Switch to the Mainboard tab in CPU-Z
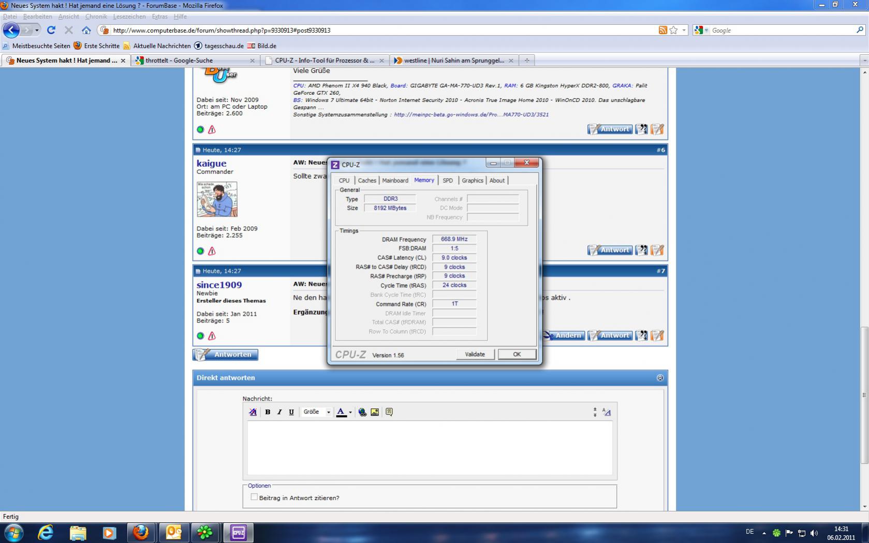Screen dimensions: 869x543 click(x=395, y=180)
